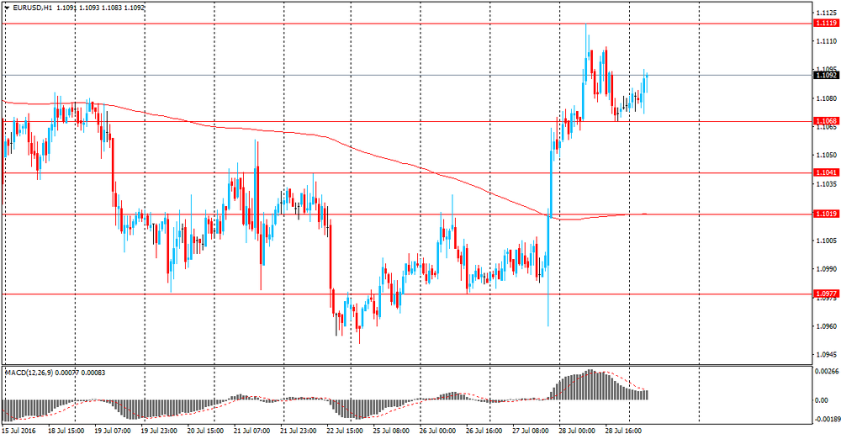The width and height of the screenshot is (841, 439).
Task: Click the MACD(12,26,9) indicator label
Action: 27,373
